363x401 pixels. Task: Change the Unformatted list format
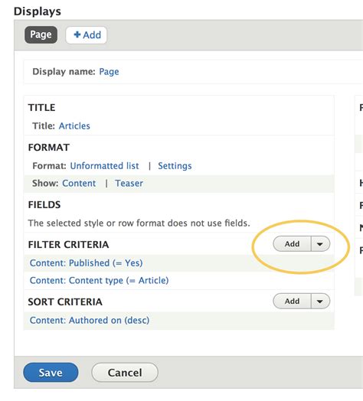104,166
